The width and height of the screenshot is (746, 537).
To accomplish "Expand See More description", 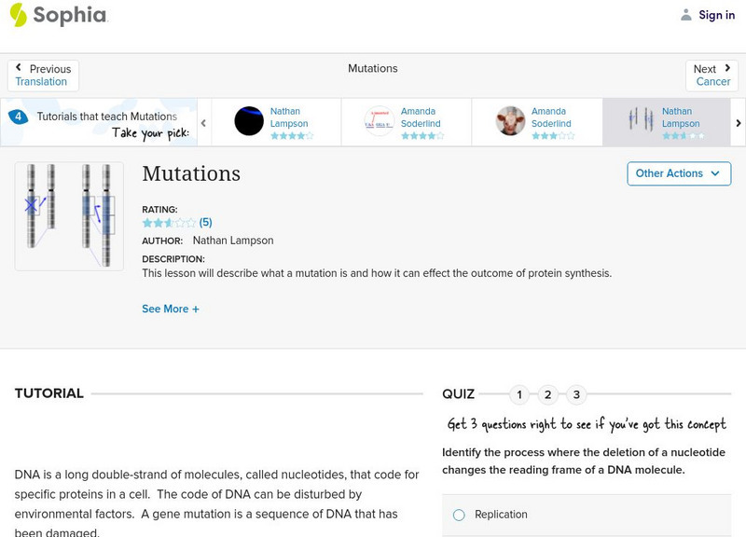I will tap(171, 309).
